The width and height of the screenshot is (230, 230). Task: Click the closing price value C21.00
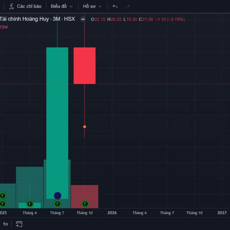146,19
